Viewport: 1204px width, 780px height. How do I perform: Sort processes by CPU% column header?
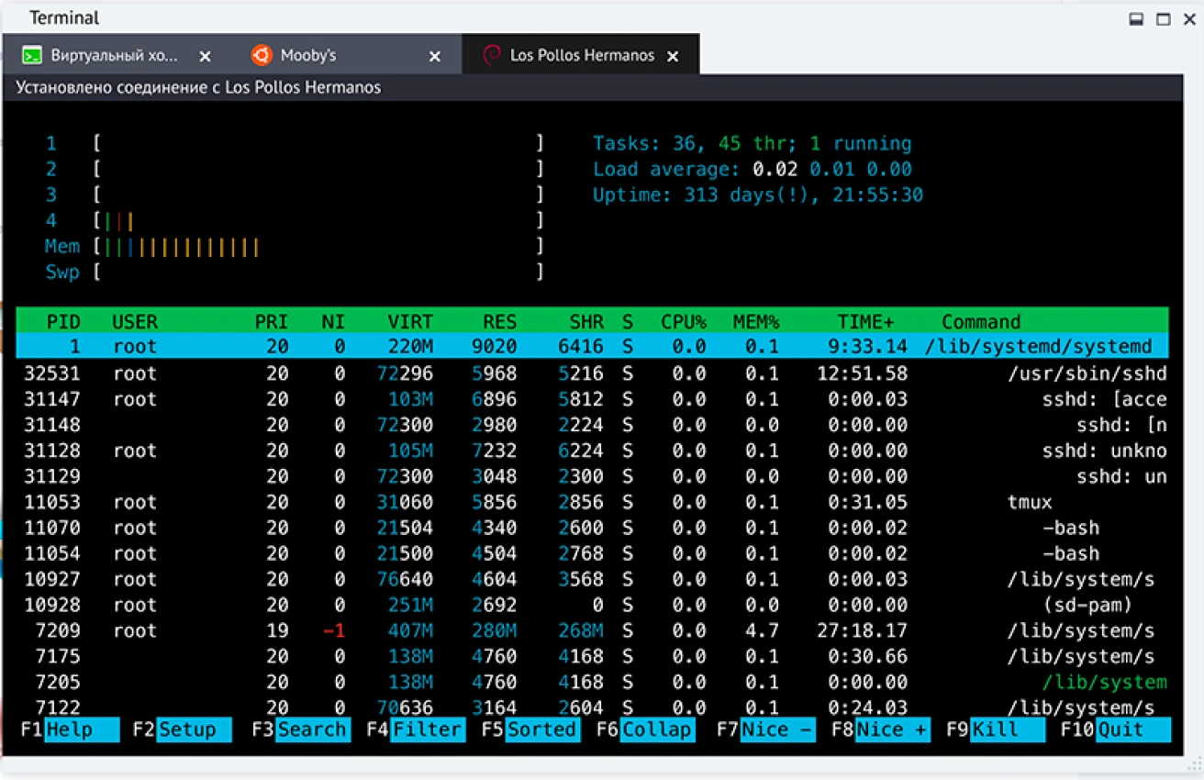[684, 322]
